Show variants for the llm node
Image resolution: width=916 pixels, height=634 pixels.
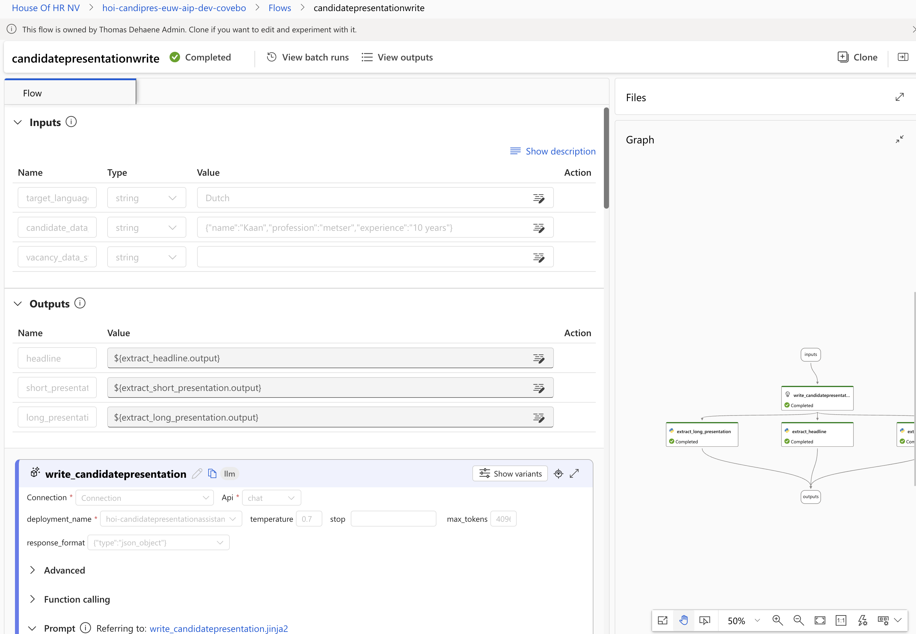coord(510,474)
